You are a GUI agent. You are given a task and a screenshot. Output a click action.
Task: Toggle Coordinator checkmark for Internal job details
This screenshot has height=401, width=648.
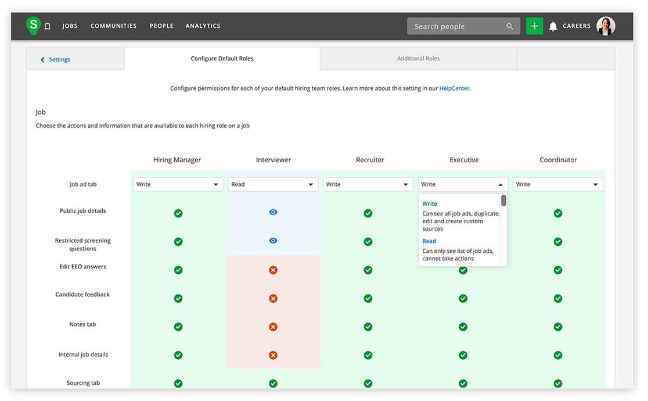[557, 355]
